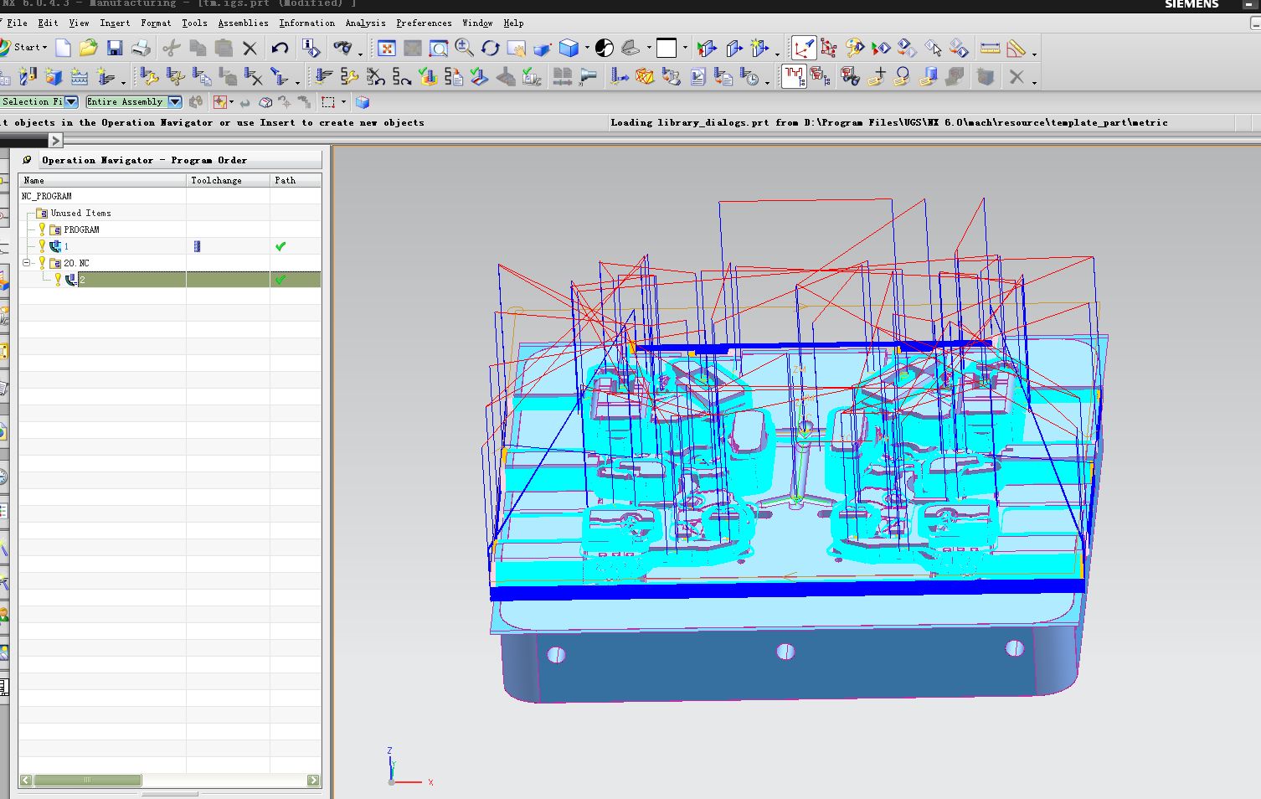1261x799 pixels.
Task: Click the Create Geometry icon
Action: (x=54, y=77)
